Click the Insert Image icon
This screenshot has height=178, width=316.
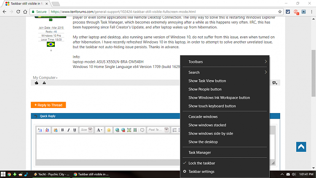point(129,130)
